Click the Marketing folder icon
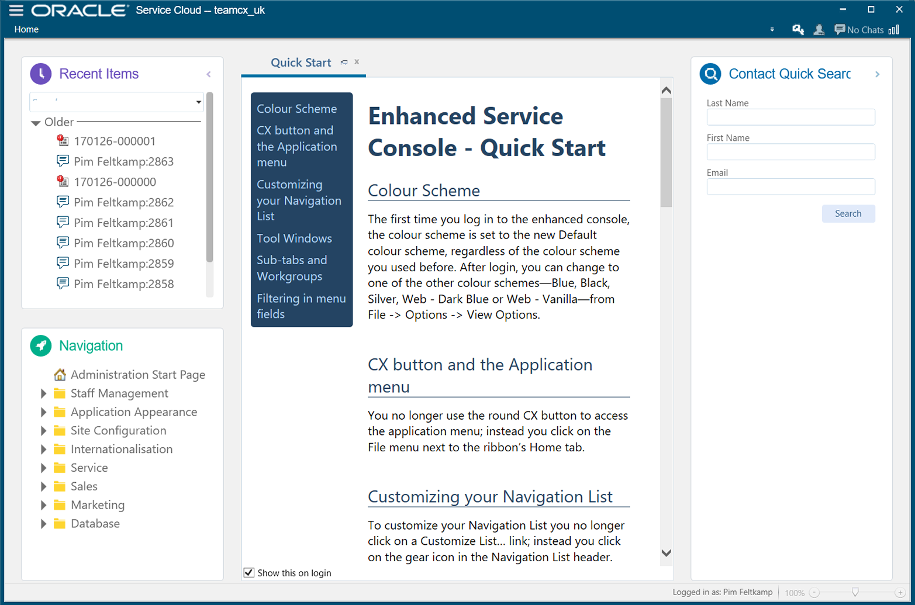 (x=60, y=505)
